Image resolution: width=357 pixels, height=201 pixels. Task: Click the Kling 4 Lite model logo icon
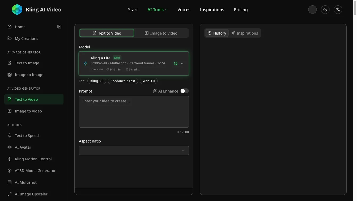[x=86, y=64]
